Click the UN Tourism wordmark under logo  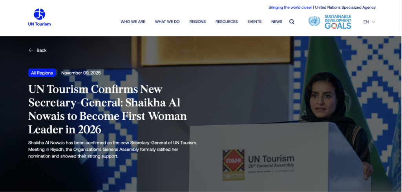point(40,24)
